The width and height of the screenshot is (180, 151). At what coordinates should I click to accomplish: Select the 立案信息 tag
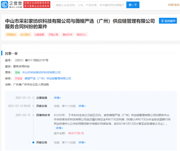point(39,35)
